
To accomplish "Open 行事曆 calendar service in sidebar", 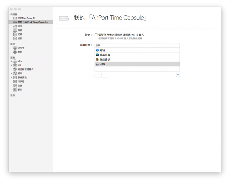I will [19, 81].
